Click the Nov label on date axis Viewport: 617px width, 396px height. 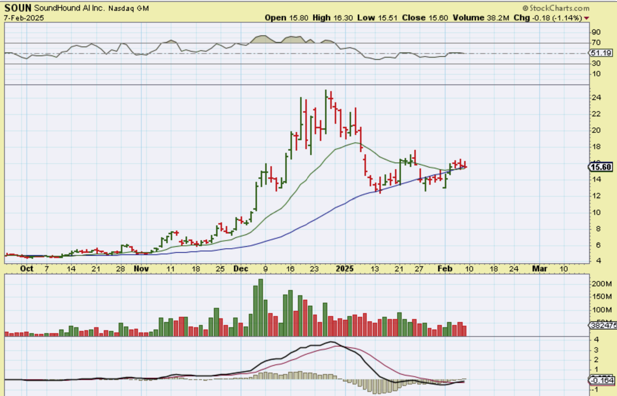coord(141,268)
